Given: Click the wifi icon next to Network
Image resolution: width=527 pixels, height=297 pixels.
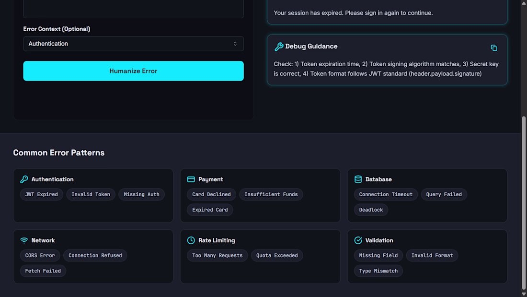Looking at the screenshot, I should (24, 240).
